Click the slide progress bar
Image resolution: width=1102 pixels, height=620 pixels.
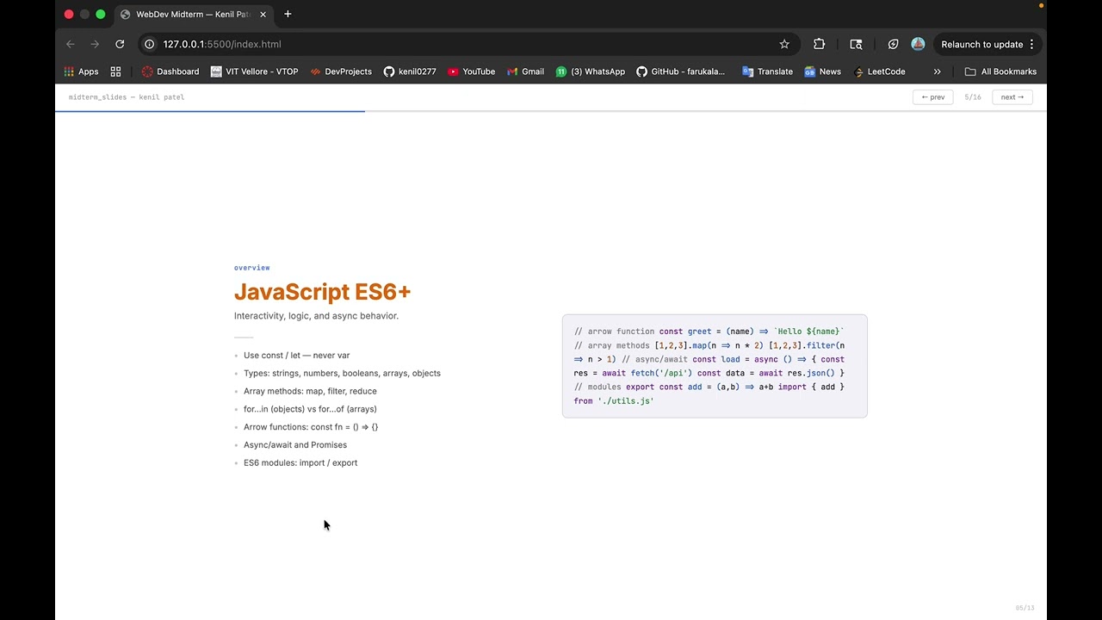tap(551, 111)
